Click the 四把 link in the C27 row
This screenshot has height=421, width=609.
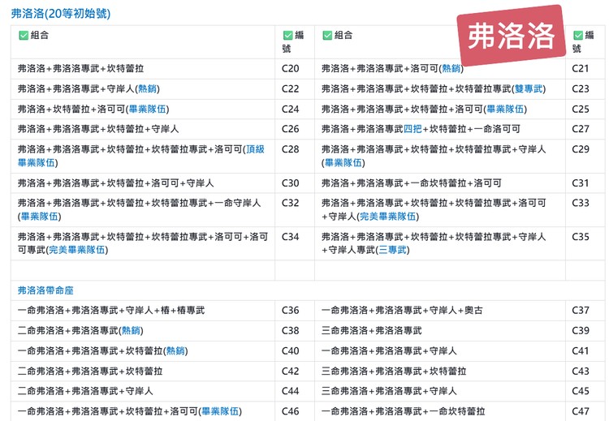click(x=412, y=129)
